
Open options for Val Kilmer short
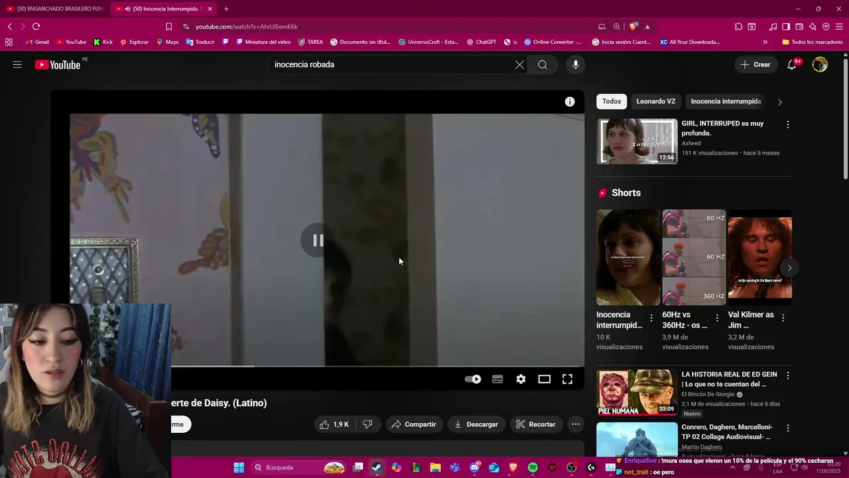[783, 318]
